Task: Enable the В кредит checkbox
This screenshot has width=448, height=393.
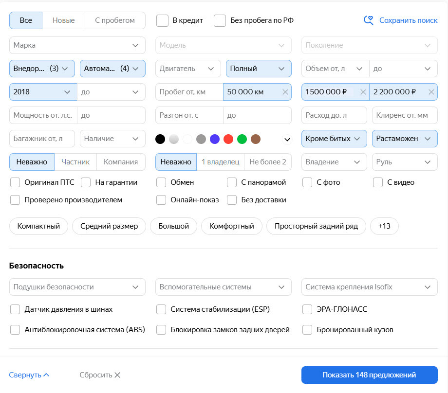Action: pyautogui.click(x=162, y=20)
